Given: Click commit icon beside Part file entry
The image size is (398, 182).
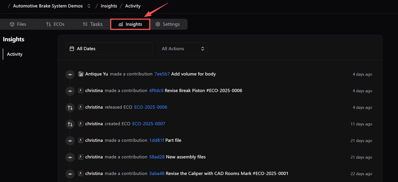Looking at the screenshot, I should [x=70, y=141].
